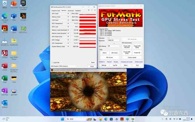Open the CPU Temperature sensor dropdown
Viewport: 195px width, 122px height.
point(68,43)
